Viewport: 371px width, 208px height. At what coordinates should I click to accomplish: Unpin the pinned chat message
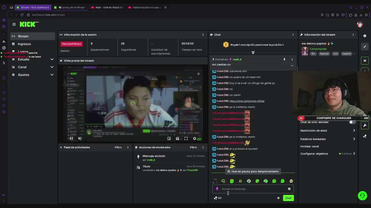click(284, 59)
